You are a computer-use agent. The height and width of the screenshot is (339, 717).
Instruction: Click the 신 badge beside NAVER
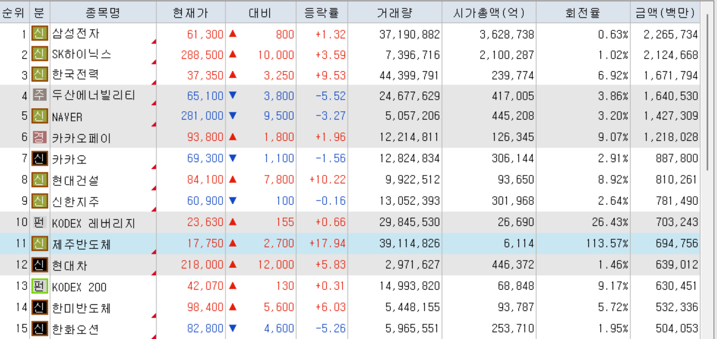point(39,116)
